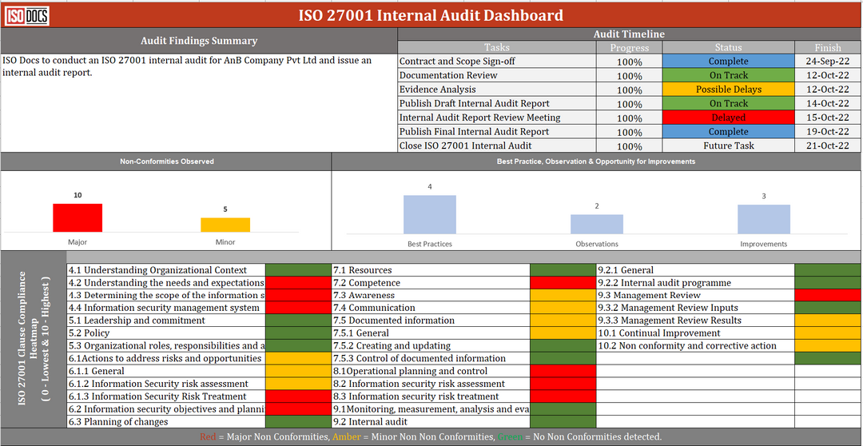The height and width of the screenshot is (446, 863).
Task: Click the Best Practices chart bar
Action: pyautogui.click(x=429, y=213)
